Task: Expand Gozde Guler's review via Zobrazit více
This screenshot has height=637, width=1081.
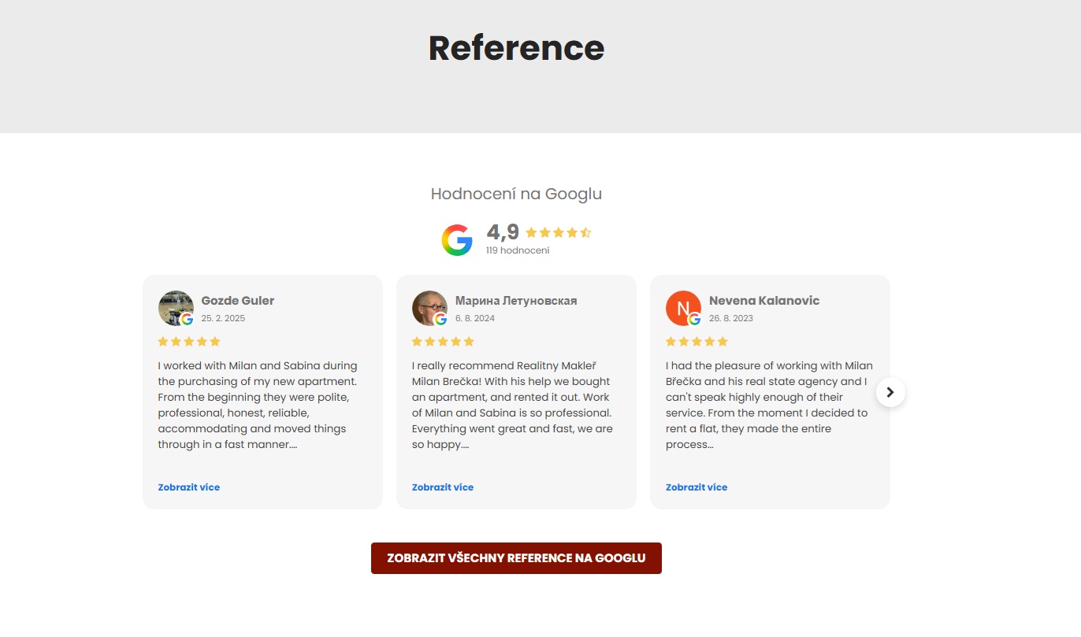Action: (x=188, y=487)
